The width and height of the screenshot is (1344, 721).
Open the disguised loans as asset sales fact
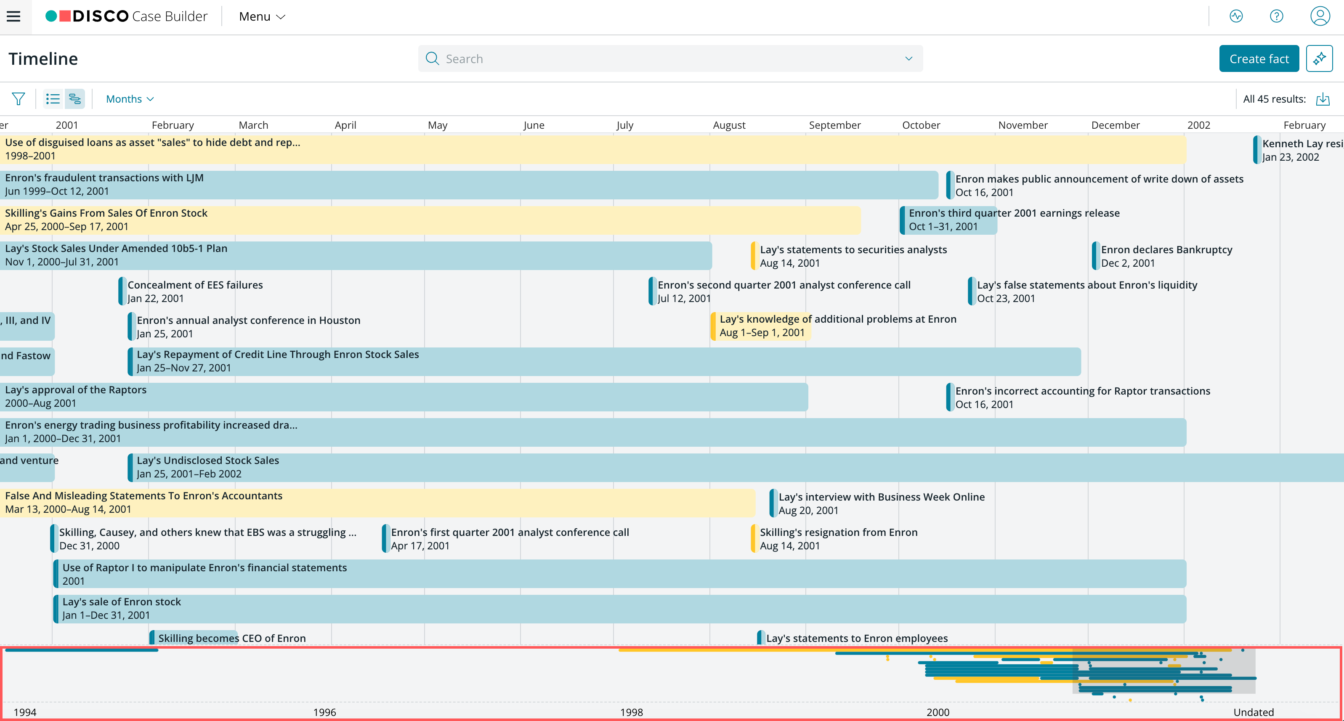point(593,149)
